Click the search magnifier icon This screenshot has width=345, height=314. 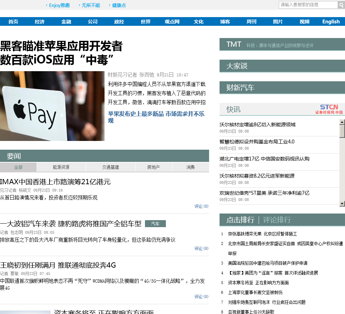341,5
